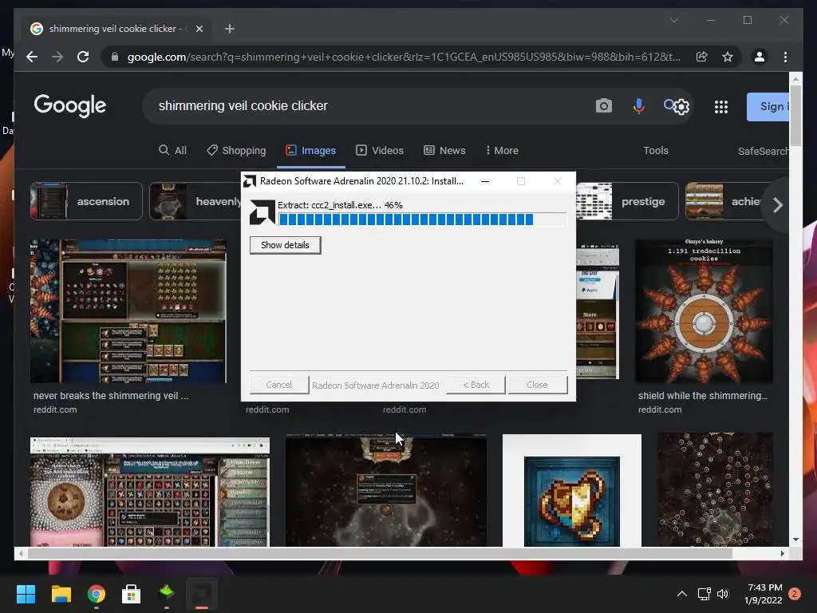Click the Radeon installer progress bar

(422, 219)
